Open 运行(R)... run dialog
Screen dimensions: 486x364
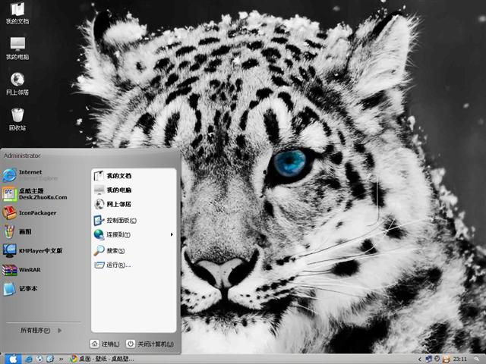(112, 265)
